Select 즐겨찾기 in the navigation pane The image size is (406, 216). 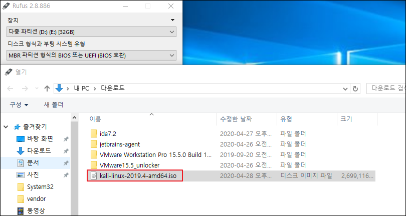[35, 126]
